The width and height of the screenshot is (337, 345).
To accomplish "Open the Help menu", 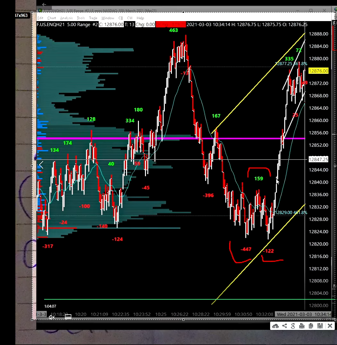I will click(140, 18).
